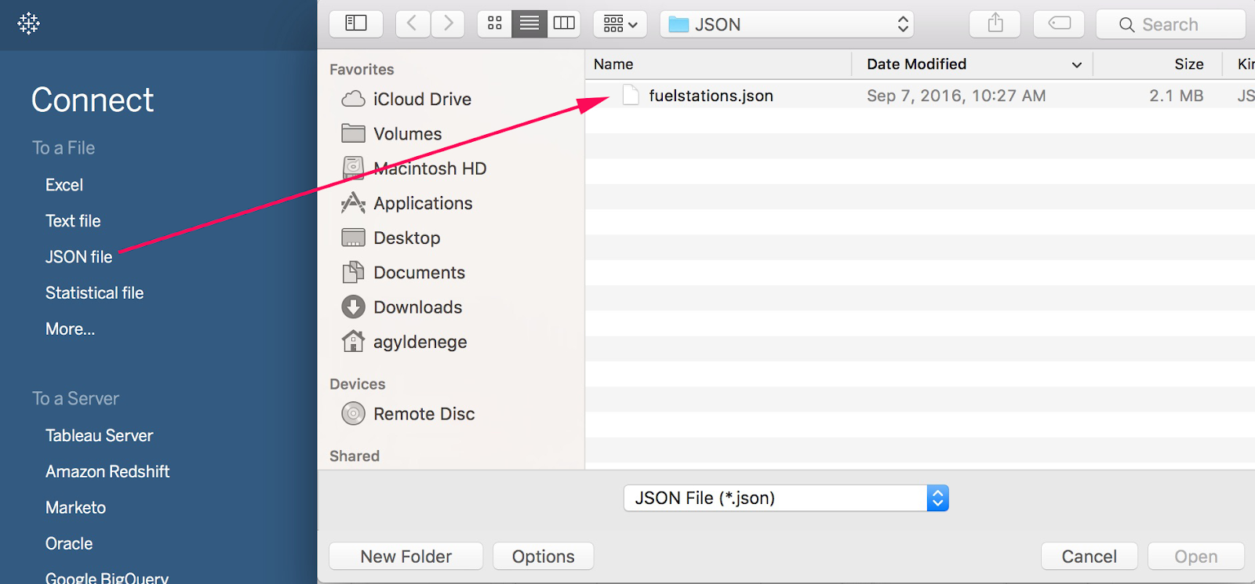Click the Options button
1255x584 pixels.
[x=543, y=557]
